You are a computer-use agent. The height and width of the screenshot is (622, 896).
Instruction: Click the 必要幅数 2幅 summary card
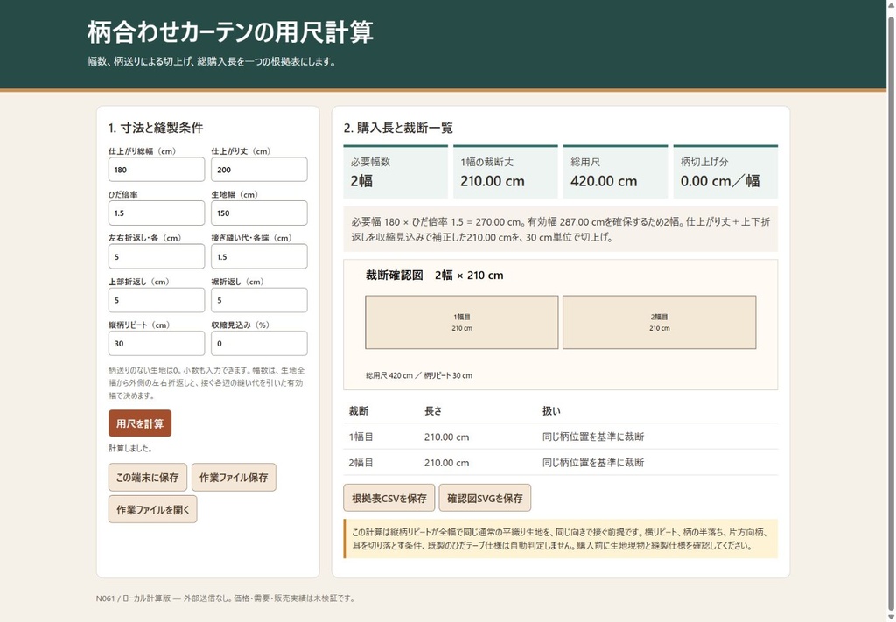(x=395, y=172)
